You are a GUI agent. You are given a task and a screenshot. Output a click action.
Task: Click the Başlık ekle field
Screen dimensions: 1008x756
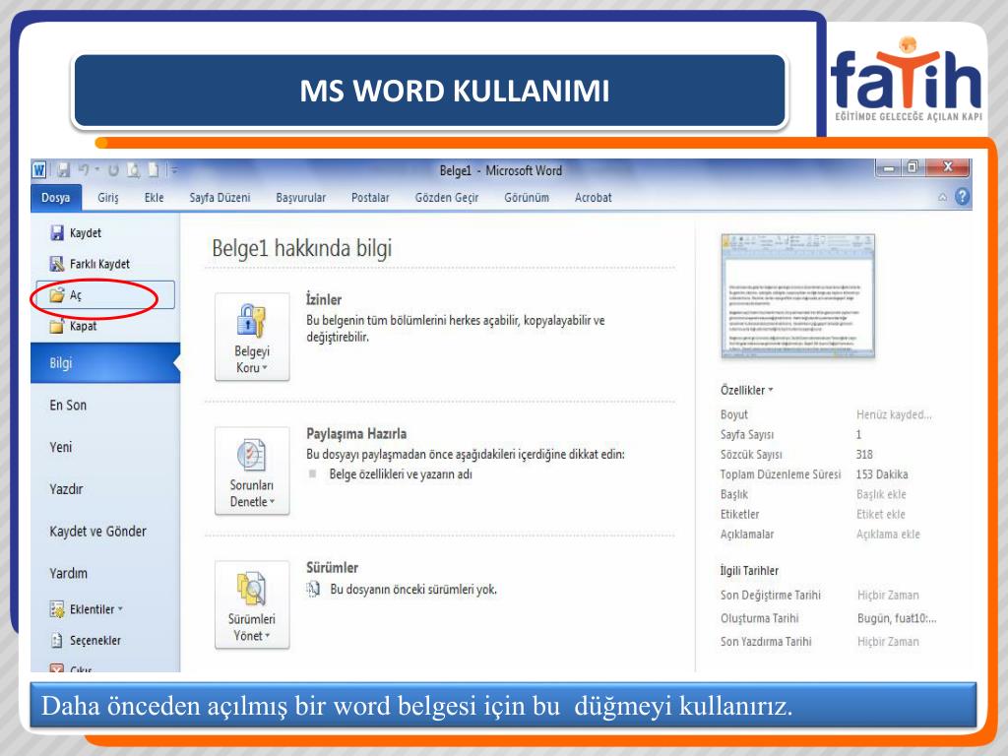pyautogui.click(x=881, y=494)
